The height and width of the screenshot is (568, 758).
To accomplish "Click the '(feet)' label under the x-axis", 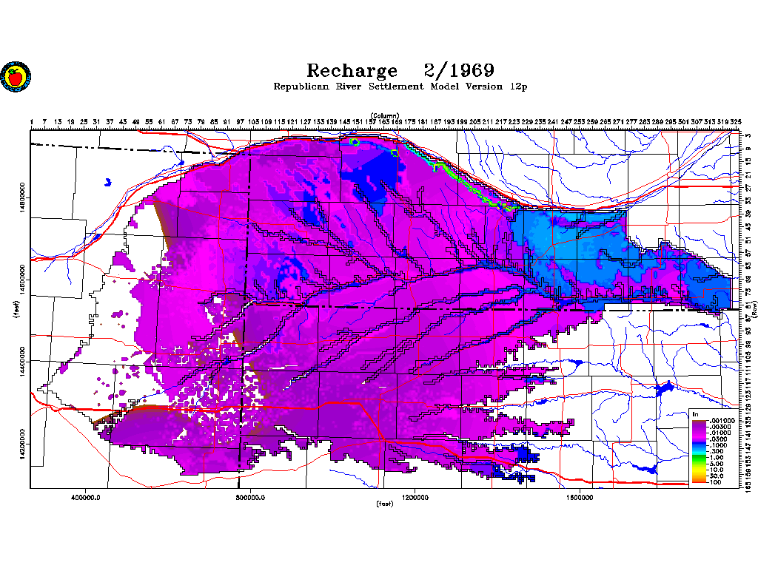I will [385, 504].
